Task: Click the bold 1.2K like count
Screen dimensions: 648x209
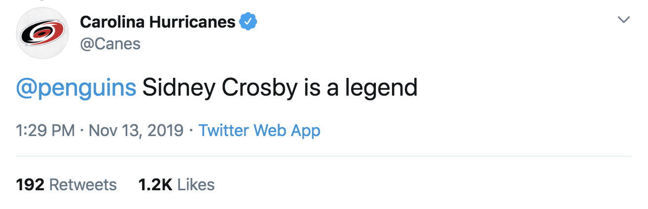Action: (155, 184)
